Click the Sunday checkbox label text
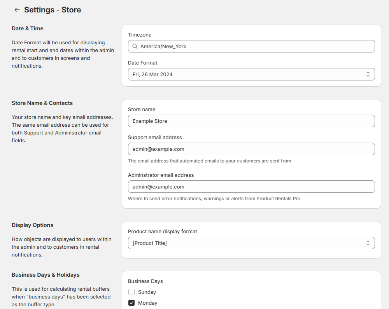This screenshot has height=309, width=389. tap(147, 292)
